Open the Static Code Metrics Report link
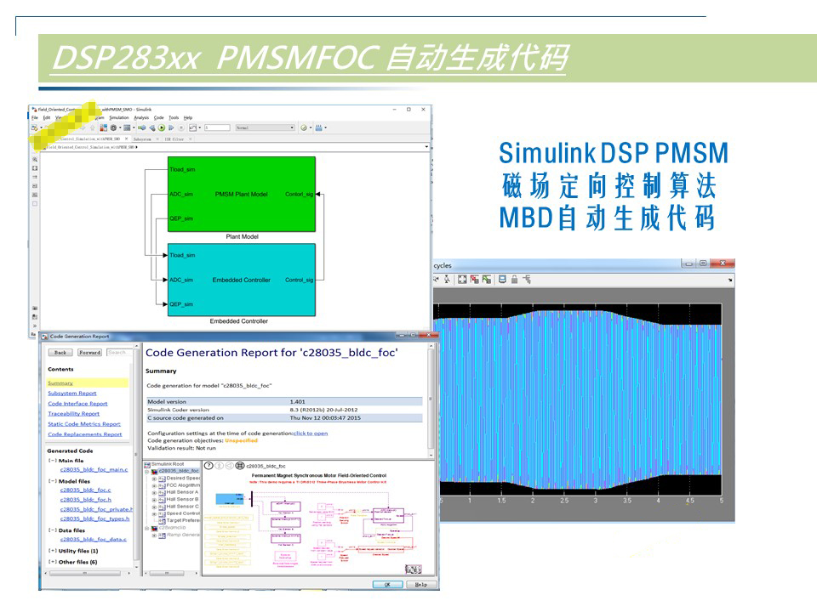 84,423
